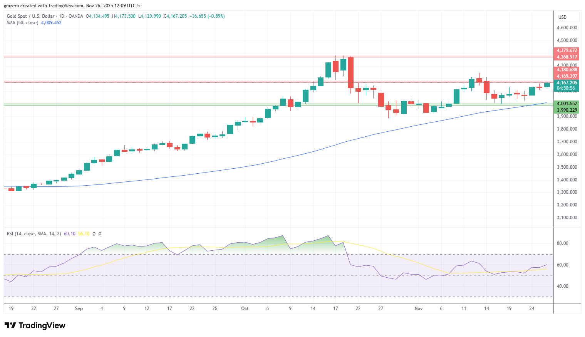Select the Gold Spot / U.S. Dollar symbol title

pos(31,16)
